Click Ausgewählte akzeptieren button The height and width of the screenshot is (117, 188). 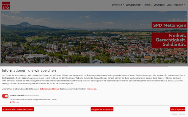pos(102,110)
